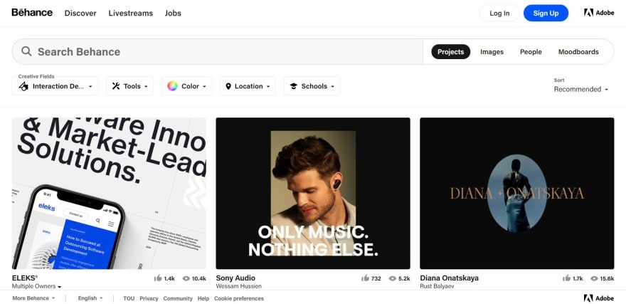Image resolution: width=626 pixels, height=304 pixels.
Task: Click the search magnifier icon
Action: click(26, 51)
